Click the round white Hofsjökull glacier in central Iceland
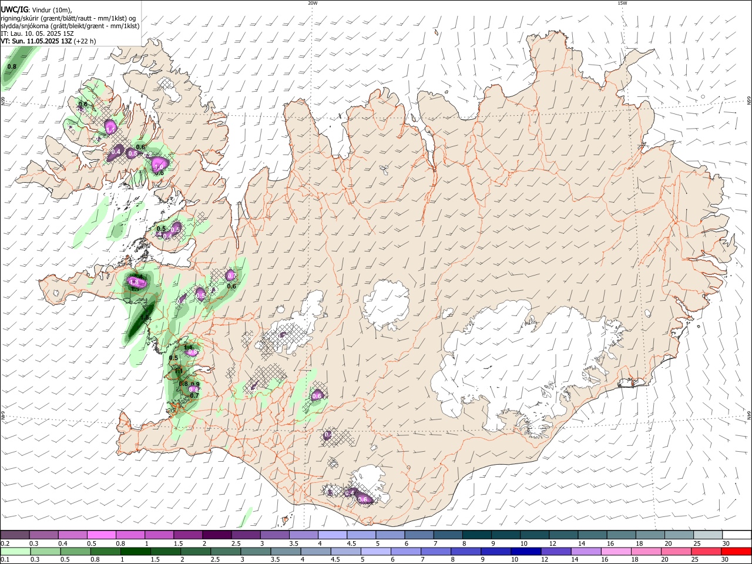This screenshot has height=564, width=752. tap(386, 305)
